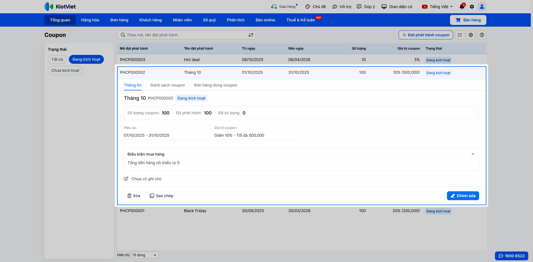Collapse the Điều kiện mua hàng section
Screen dimensions: 533x262
tap(473, 154)
